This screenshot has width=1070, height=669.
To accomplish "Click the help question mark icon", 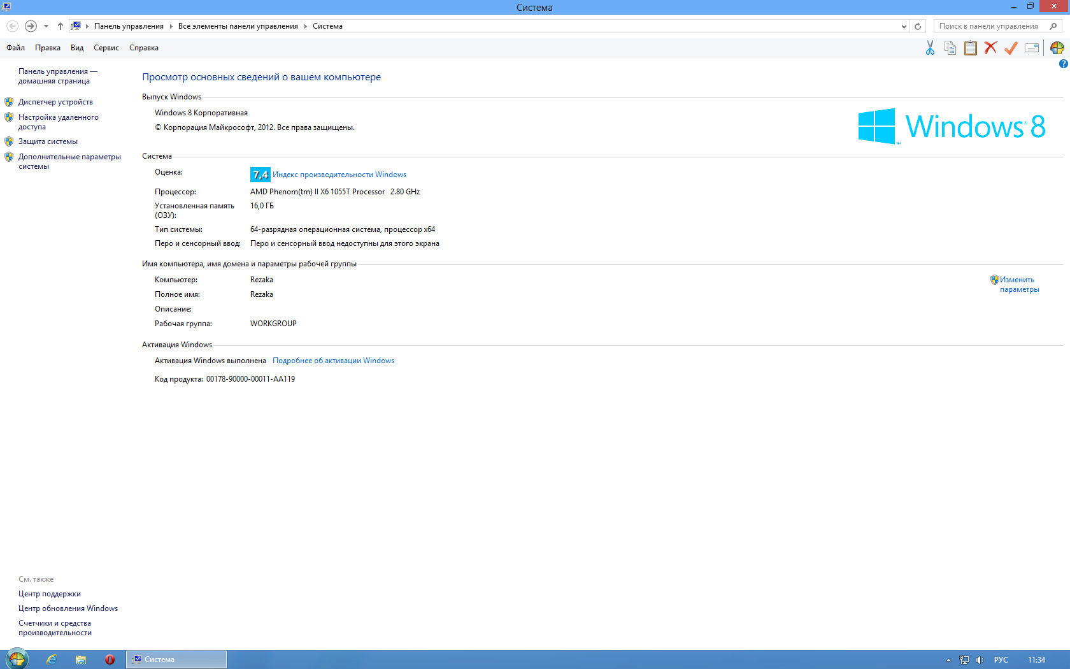I will click(1063, 64).
